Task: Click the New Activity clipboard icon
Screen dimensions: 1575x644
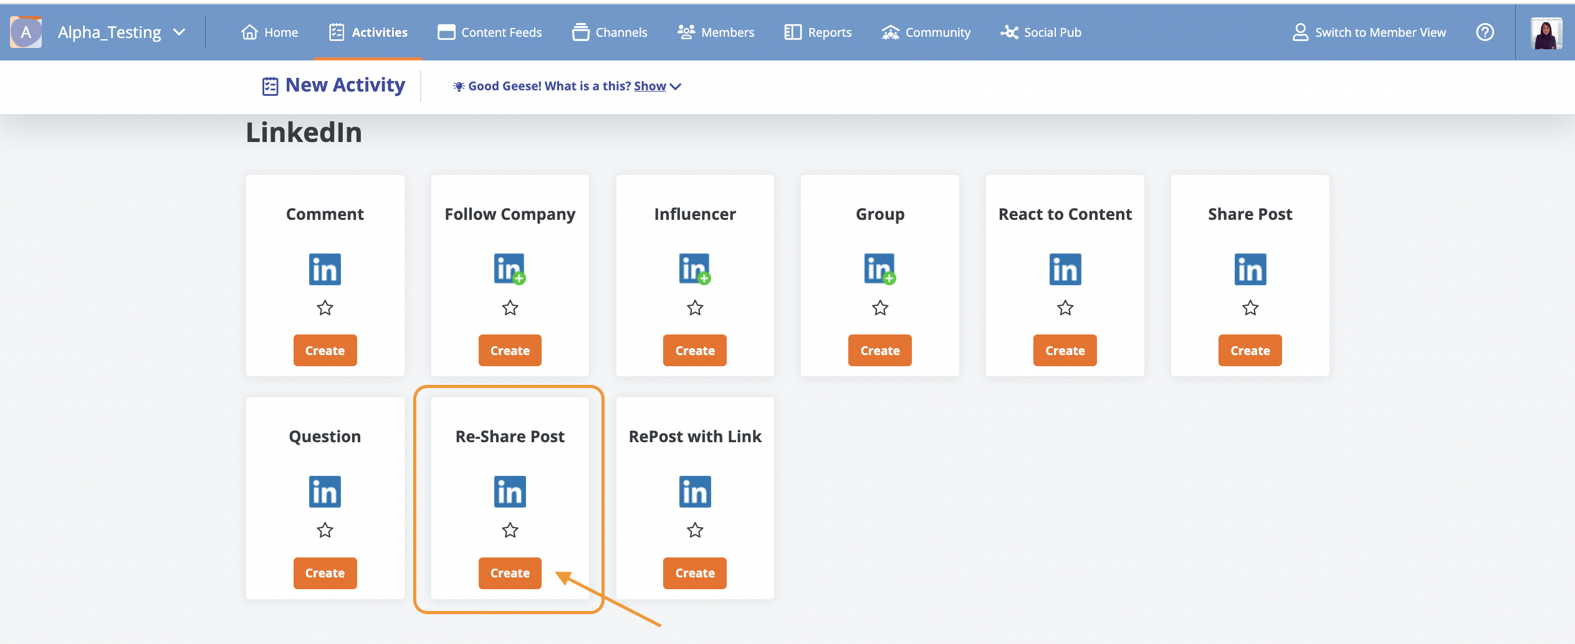Action: (x=270, y=86)
